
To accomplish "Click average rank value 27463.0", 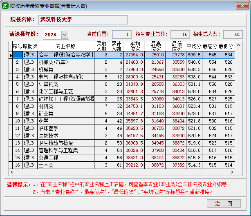I will (x=134, y=62).
